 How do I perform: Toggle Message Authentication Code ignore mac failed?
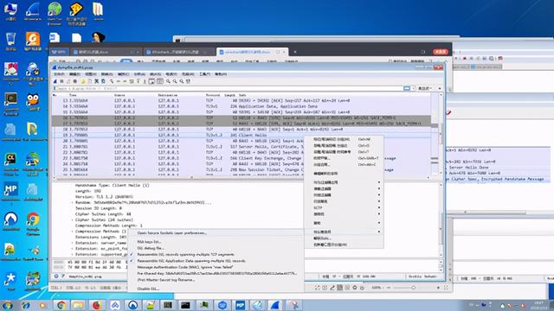pos(184,267)
